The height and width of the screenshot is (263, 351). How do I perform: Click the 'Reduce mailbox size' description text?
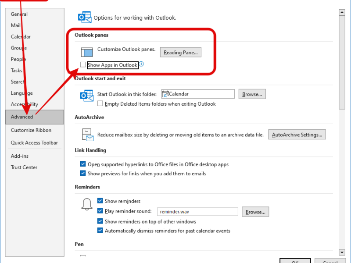click(180, 135)
